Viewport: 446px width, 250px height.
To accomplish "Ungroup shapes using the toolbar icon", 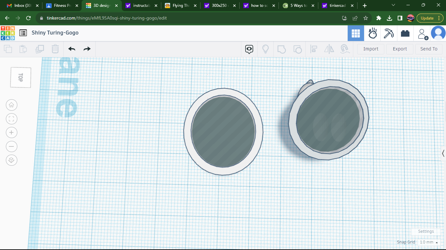I will (297, 49).
